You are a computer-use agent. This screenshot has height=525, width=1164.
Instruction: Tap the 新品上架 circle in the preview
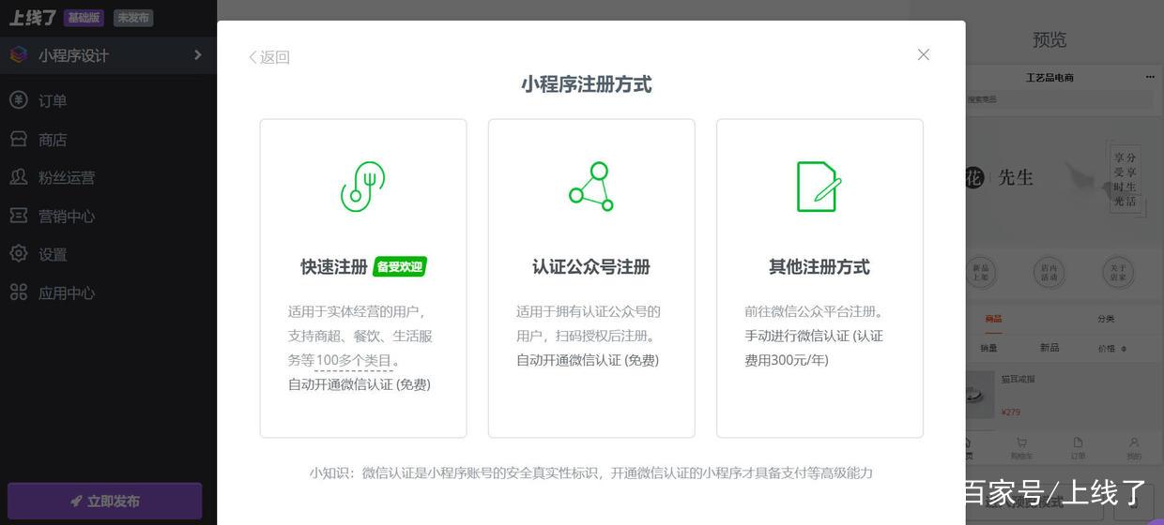pos(981,273)
